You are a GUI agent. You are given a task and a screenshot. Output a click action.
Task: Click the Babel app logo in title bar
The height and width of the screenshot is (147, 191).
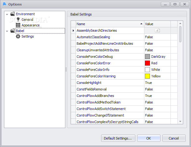[x=4, y=4]
